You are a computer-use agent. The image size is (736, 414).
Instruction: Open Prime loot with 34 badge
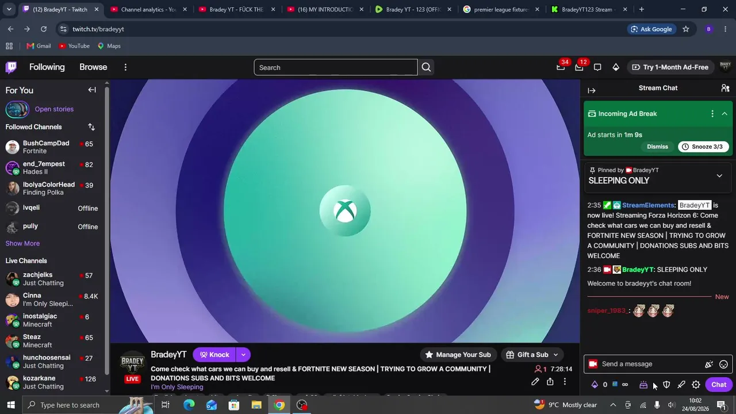(x=561, y=67)
